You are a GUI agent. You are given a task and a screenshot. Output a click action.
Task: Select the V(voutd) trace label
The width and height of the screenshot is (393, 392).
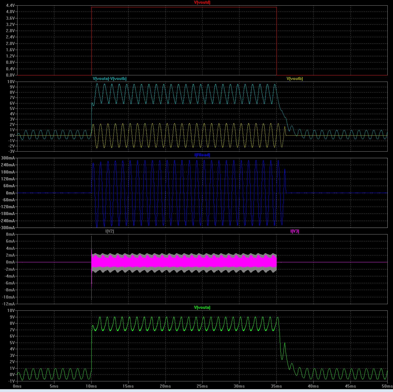pos(202,3)
